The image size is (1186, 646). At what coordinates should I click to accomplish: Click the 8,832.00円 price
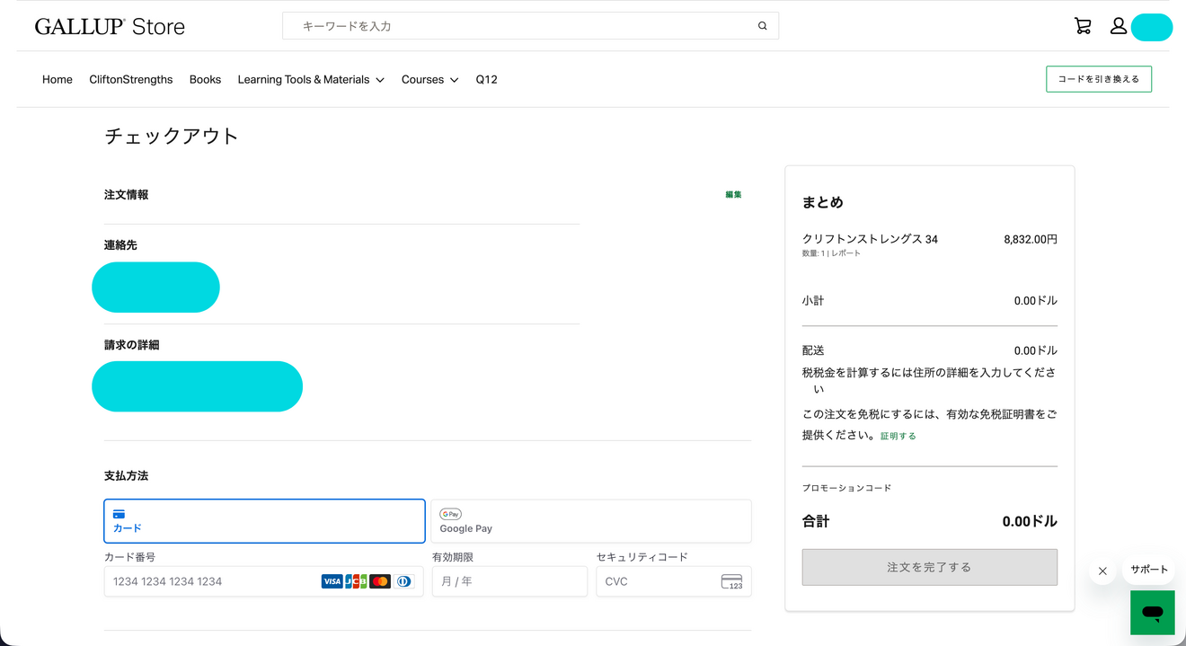coord(1031,239)
